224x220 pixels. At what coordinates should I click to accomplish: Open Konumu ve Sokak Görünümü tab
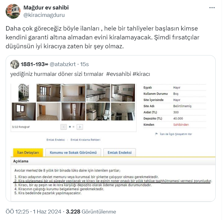coord(73,153)
